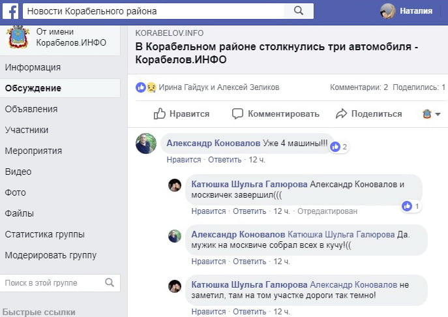Click Ответить under Уже 4 машины comment
The image size is (448, 317).
pyautogui.click(x=224, y=159)
